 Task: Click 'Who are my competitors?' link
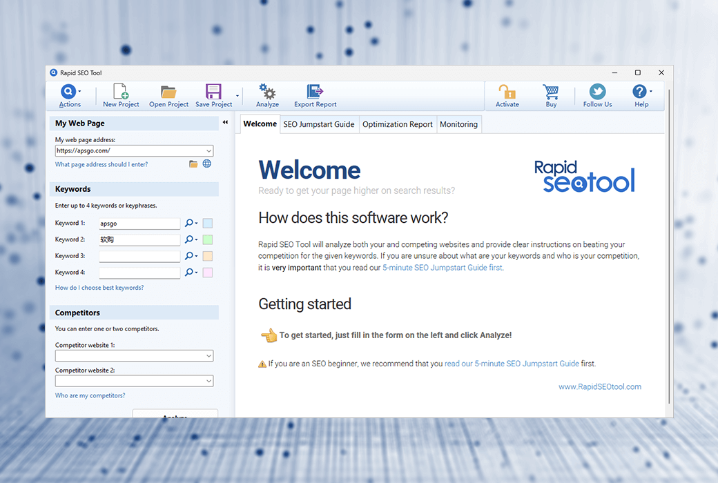coord(90,395)
